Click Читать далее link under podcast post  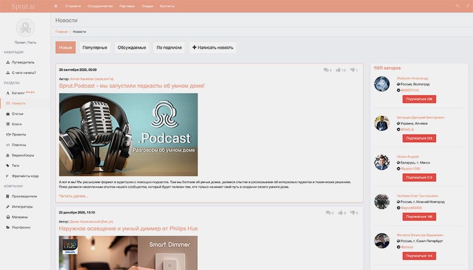(x=74, y=196)
